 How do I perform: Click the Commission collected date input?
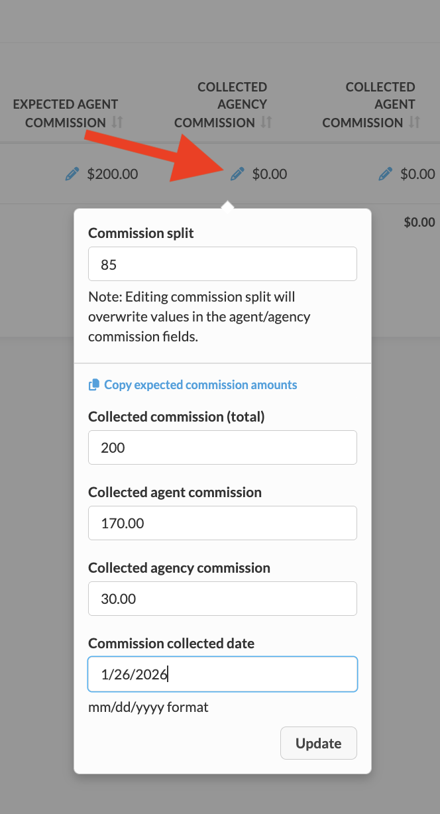(222, 674)
